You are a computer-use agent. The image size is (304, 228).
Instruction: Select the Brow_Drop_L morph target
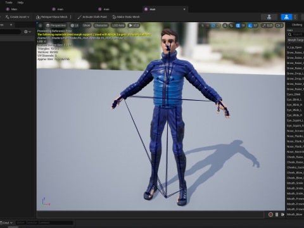tap(295, 73)
